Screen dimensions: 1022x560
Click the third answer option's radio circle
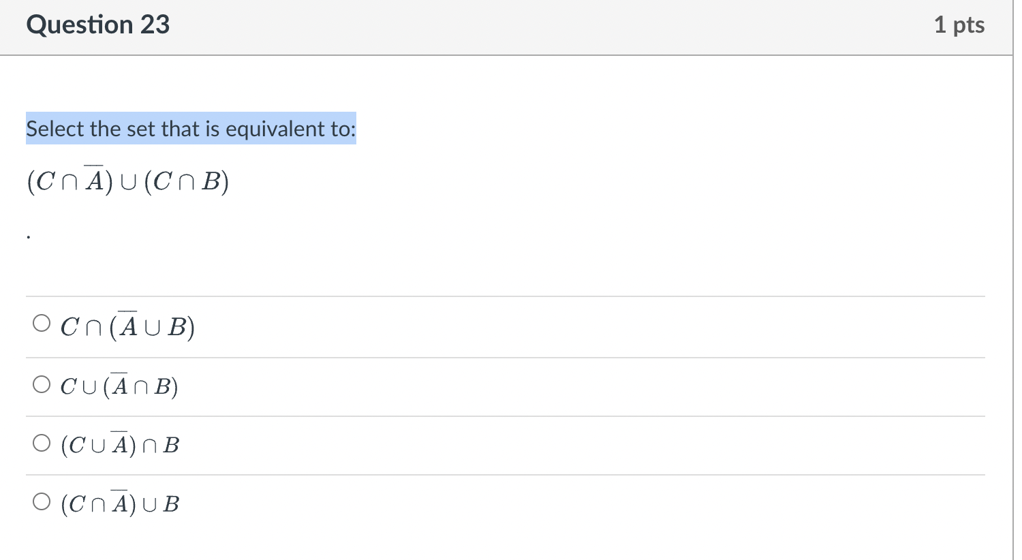click(x=41, y=443)
